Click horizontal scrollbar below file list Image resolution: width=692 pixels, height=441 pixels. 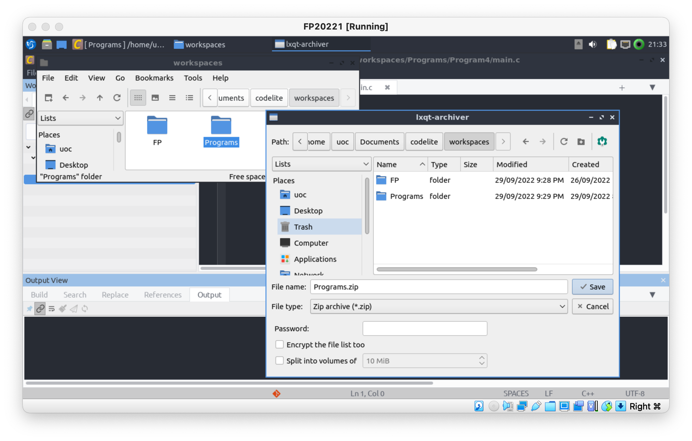(456, 269)
